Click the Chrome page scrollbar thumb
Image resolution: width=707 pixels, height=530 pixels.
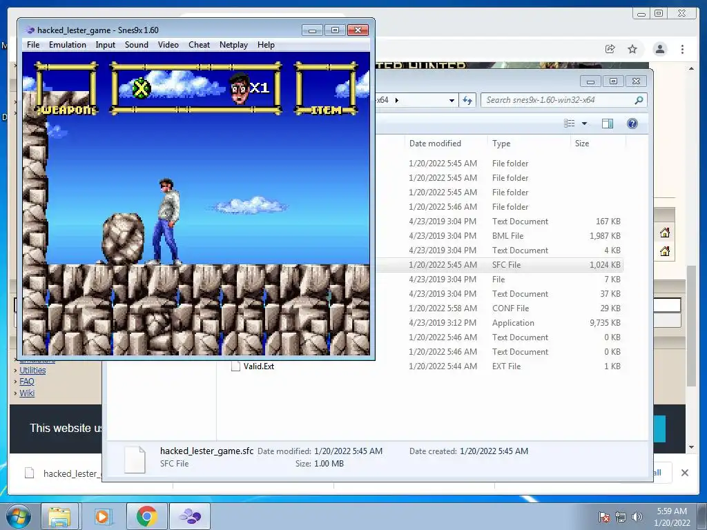[x=691, y=326]
